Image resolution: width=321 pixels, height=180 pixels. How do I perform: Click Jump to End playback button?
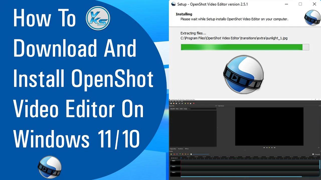point(275,147)
